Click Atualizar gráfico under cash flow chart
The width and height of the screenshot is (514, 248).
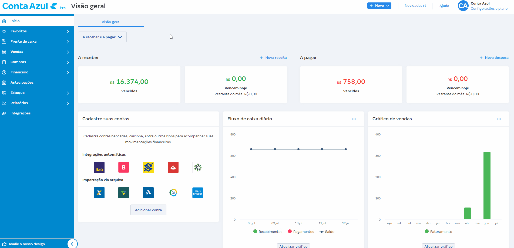click(293, 246)
